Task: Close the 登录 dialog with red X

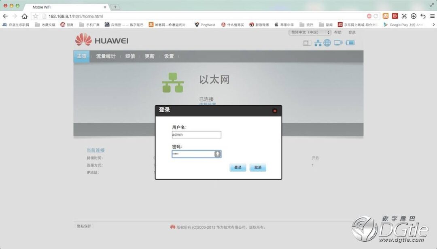Action: (275, 111)
